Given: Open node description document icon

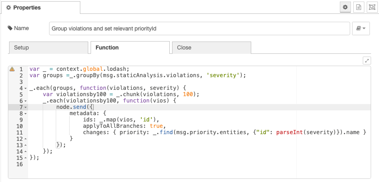Looking at the screenshot, I should 359,7.
